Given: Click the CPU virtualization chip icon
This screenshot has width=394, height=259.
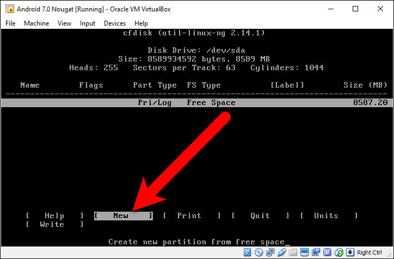Looking at the screenshot, I should [327, 252].
